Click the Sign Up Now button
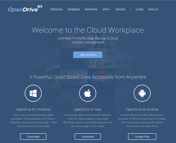The height and width of the screenshot is (143, 176). [88, 55]
